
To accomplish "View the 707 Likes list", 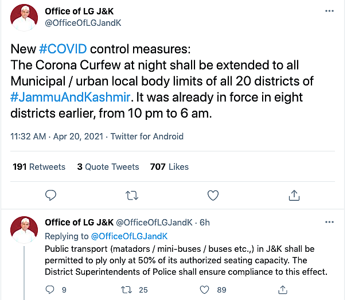I will pos(169,167).
